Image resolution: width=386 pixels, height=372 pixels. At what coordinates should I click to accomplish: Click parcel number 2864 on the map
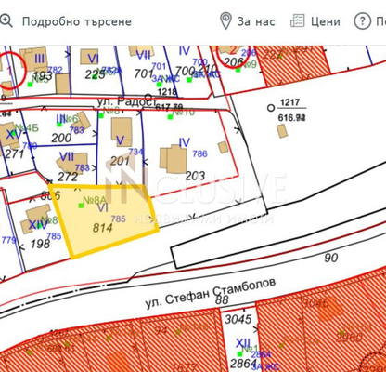243,363
